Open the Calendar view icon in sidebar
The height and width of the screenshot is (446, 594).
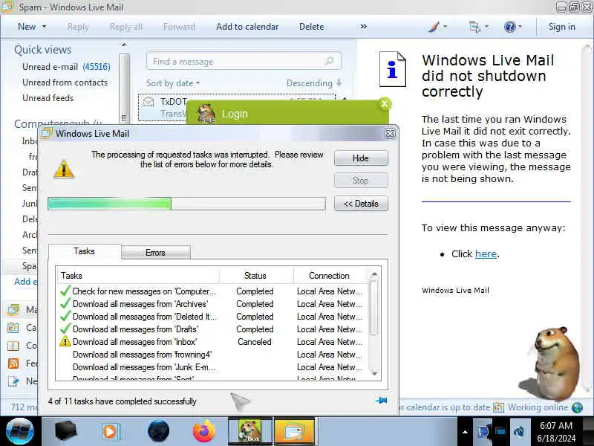[13, 328]
